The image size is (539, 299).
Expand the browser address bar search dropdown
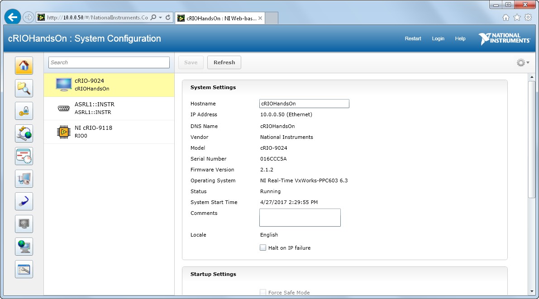tap(160, 18)
